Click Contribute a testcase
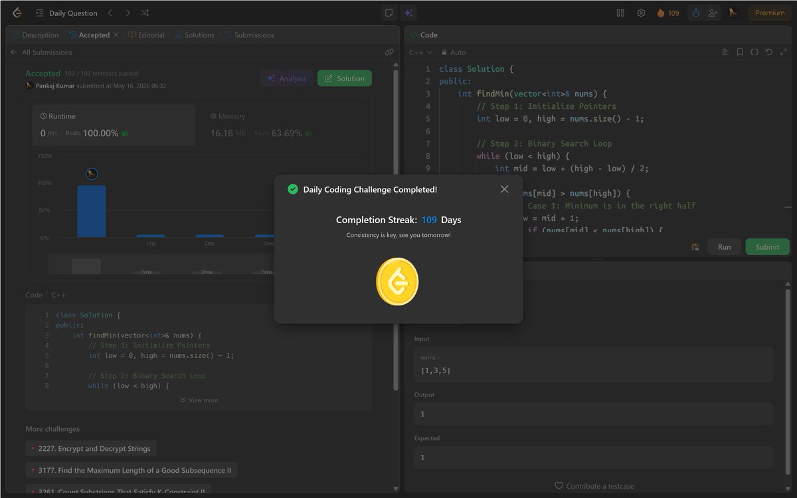Screen dimensions: 797x498 [x=594, y=486]
